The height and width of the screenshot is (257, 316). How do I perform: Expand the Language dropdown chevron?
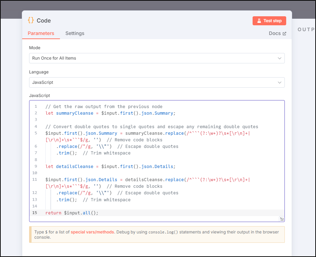(x=280, y=82)
